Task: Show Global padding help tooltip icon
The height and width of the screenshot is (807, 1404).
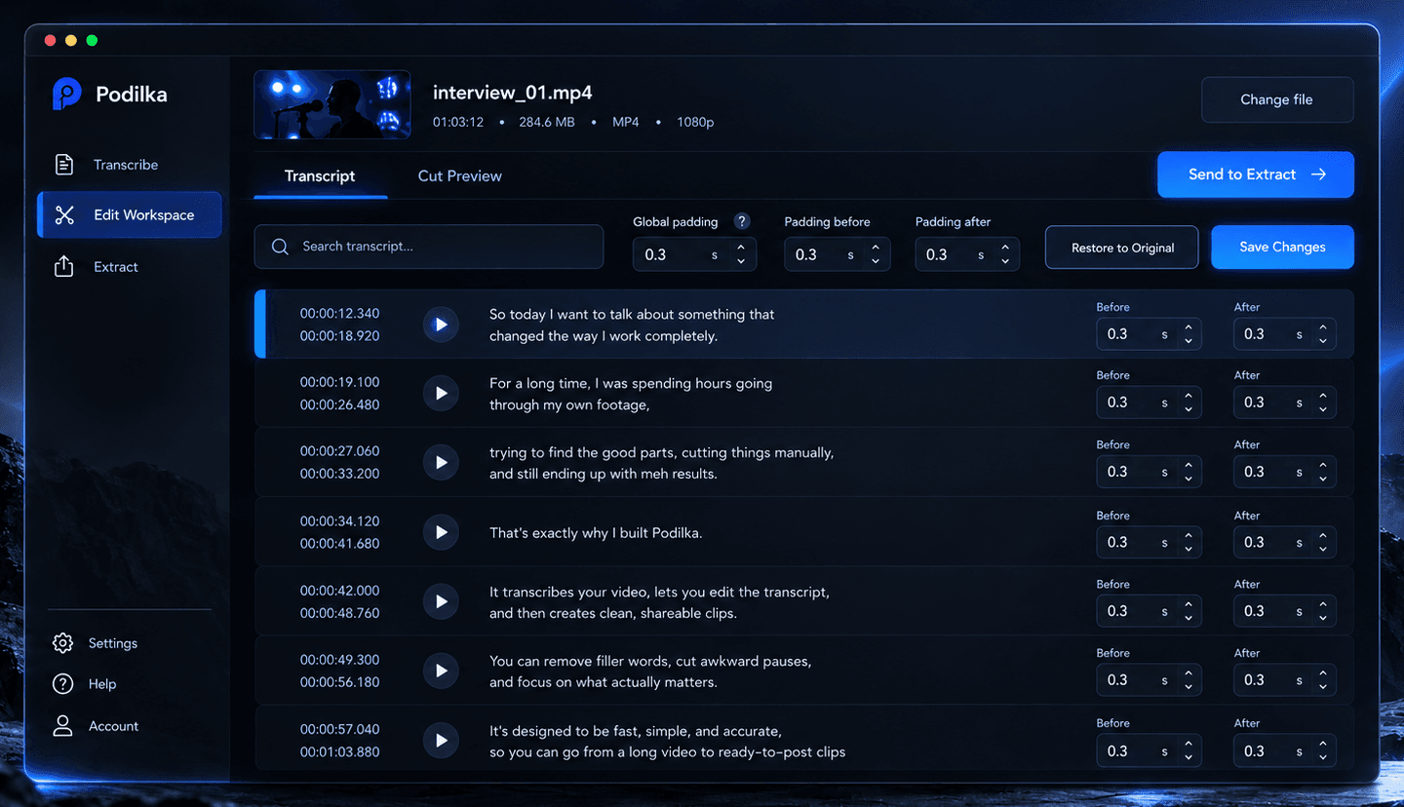Action: [x=742, y=221]
